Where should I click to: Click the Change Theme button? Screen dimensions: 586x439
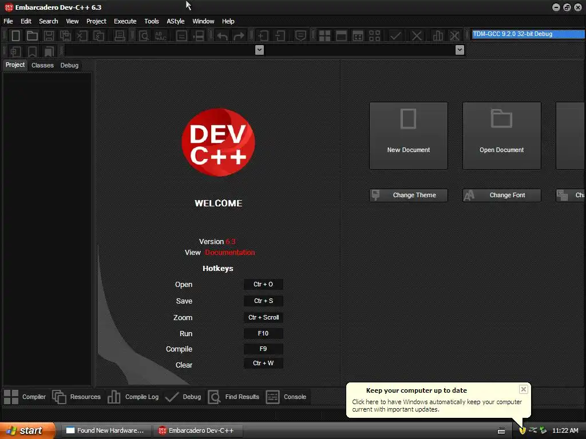coord(409,195)
